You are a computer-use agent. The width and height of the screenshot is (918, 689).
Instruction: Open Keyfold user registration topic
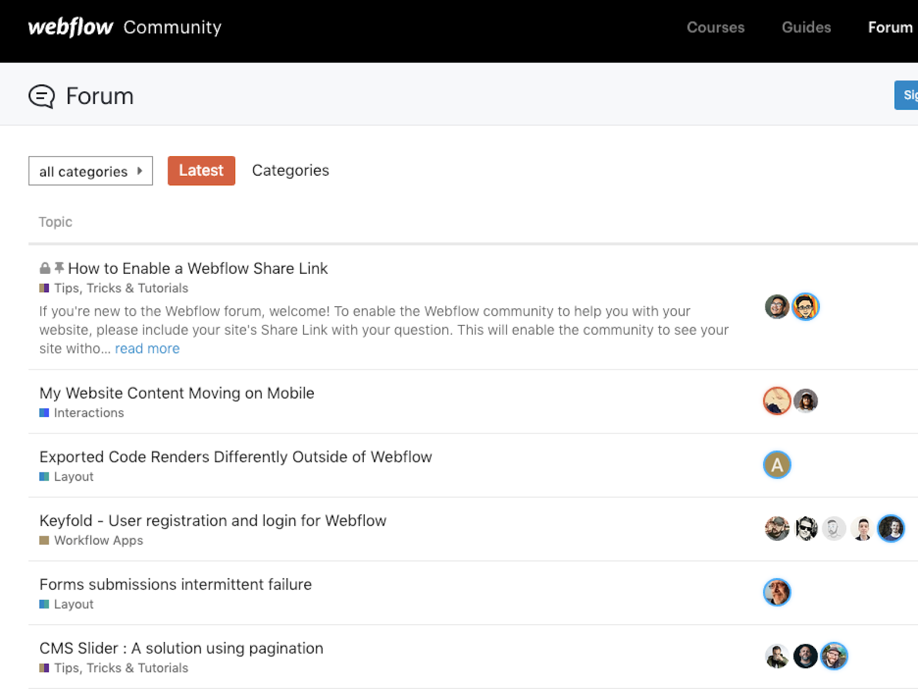[x=213, y=520]
